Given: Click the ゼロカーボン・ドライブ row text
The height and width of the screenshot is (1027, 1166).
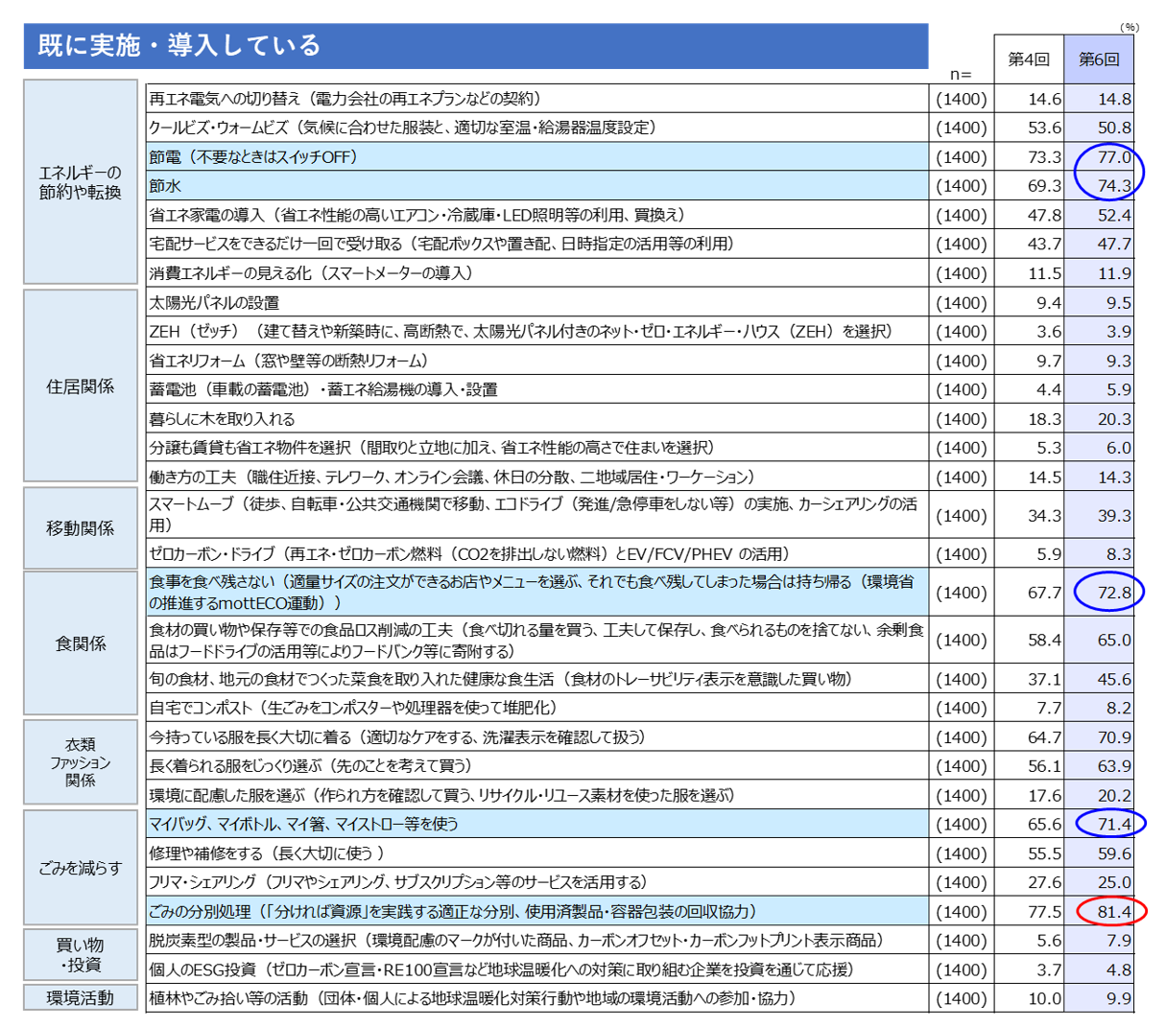Looking at the screenshot, I should pyautogui.click(x=469, y=554).
